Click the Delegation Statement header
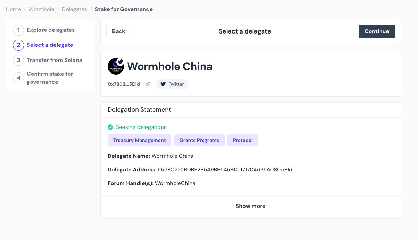 pyautogui.click(x=139, y=110)
